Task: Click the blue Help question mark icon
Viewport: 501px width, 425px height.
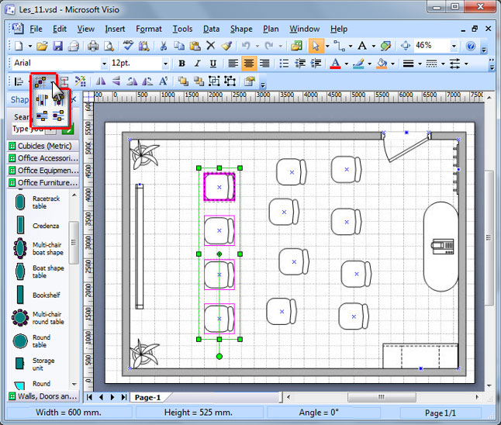Action: (470, 46)
